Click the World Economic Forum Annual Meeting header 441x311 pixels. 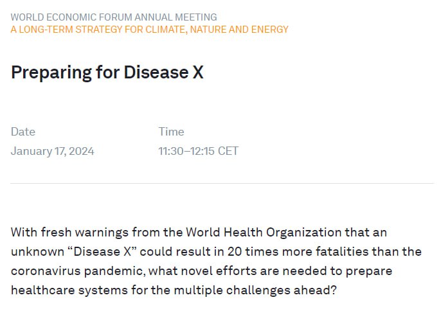point(114,17)
